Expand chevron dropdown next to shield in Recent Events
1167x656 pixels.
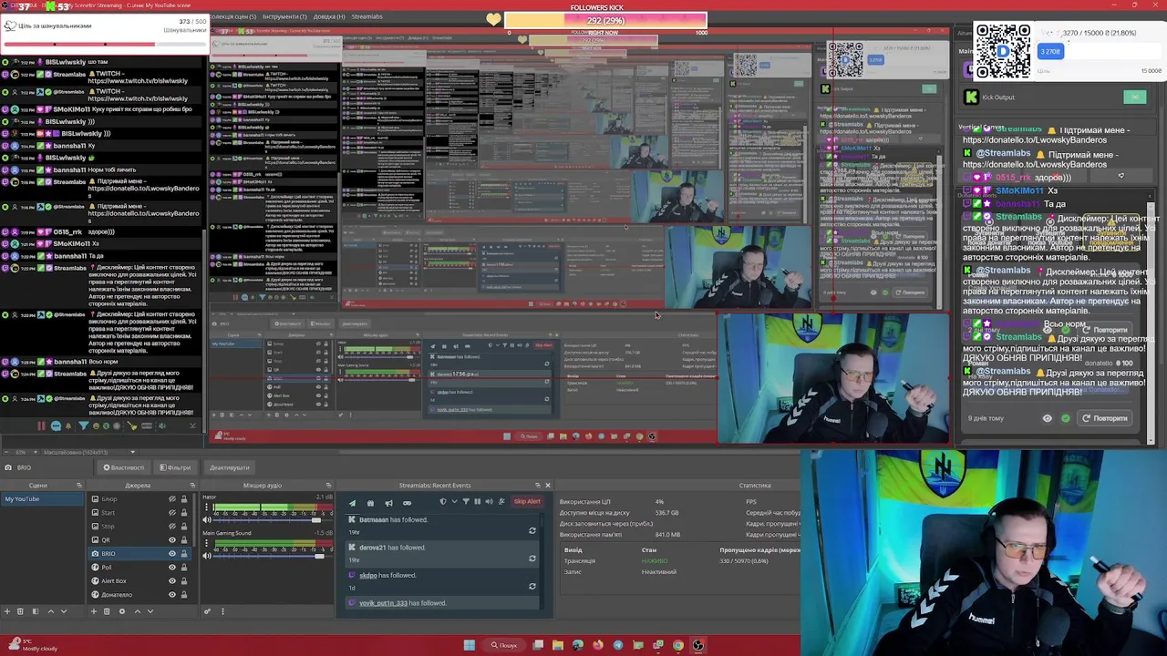click(x=454, y=501)
